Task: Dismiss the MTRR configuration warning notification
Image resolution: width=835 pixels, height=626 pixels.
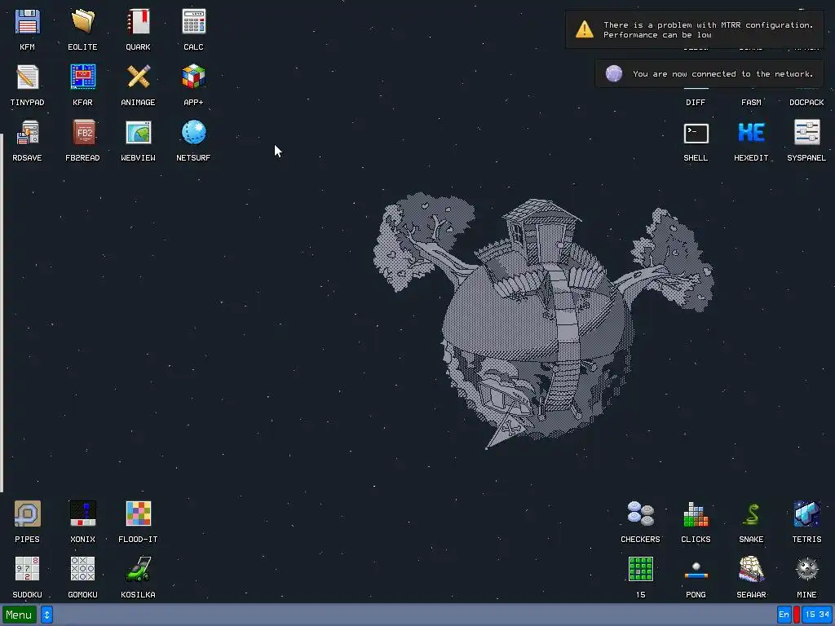Action: pyautogui.click(x=695, y=30)
